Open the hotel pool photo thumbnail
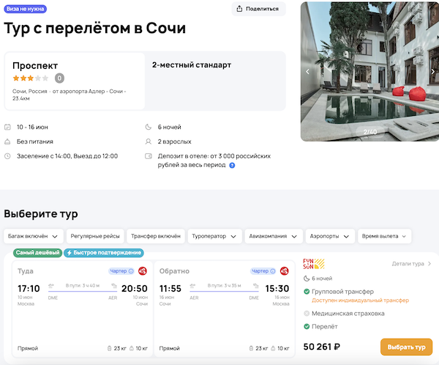 (x=369, y=72)
